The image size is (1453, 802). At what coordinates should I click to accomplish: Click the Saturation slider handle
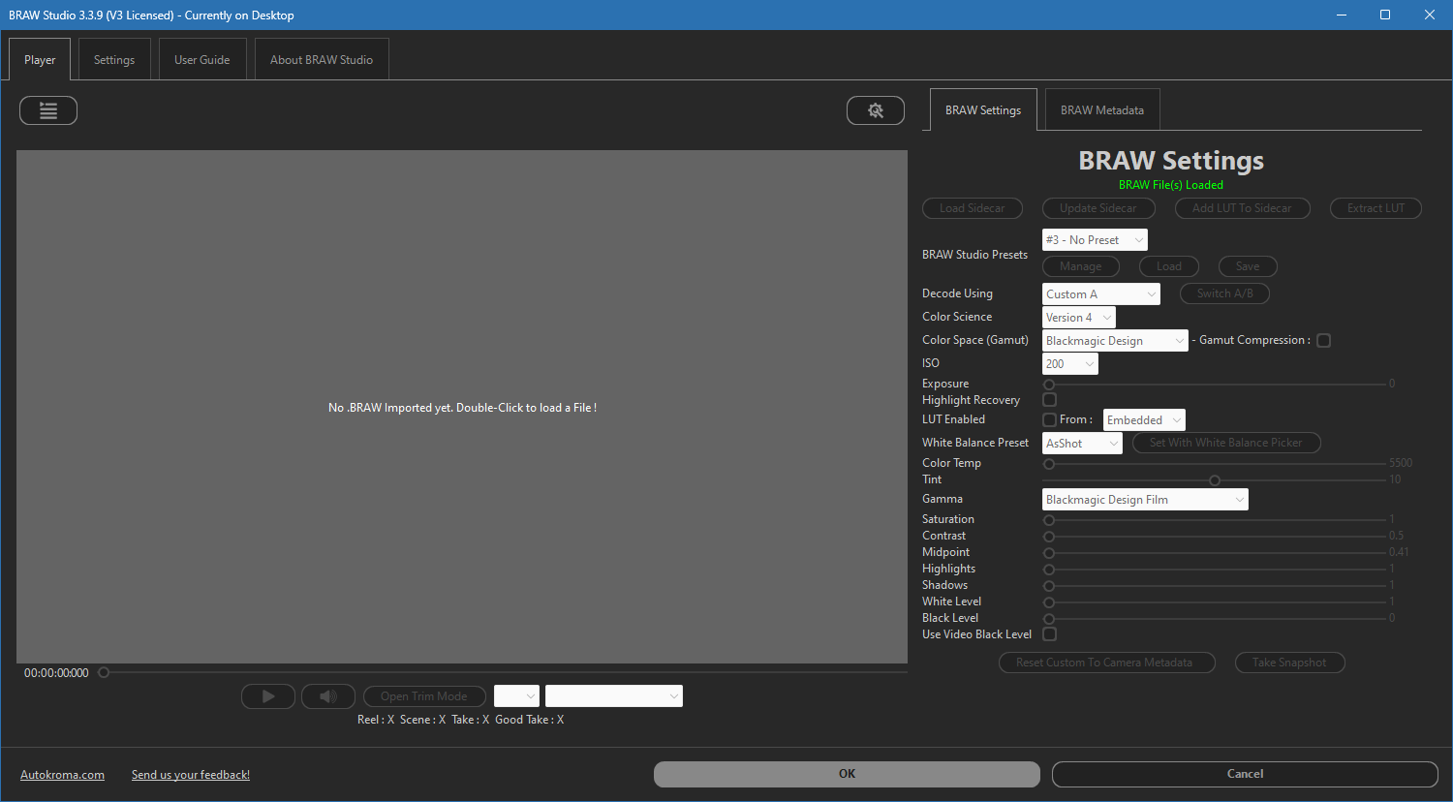(x=1049, y=520)
